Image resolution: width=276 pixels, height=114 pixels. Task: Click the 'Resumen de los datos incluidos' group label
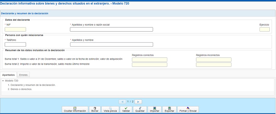[x=35, y=50]
